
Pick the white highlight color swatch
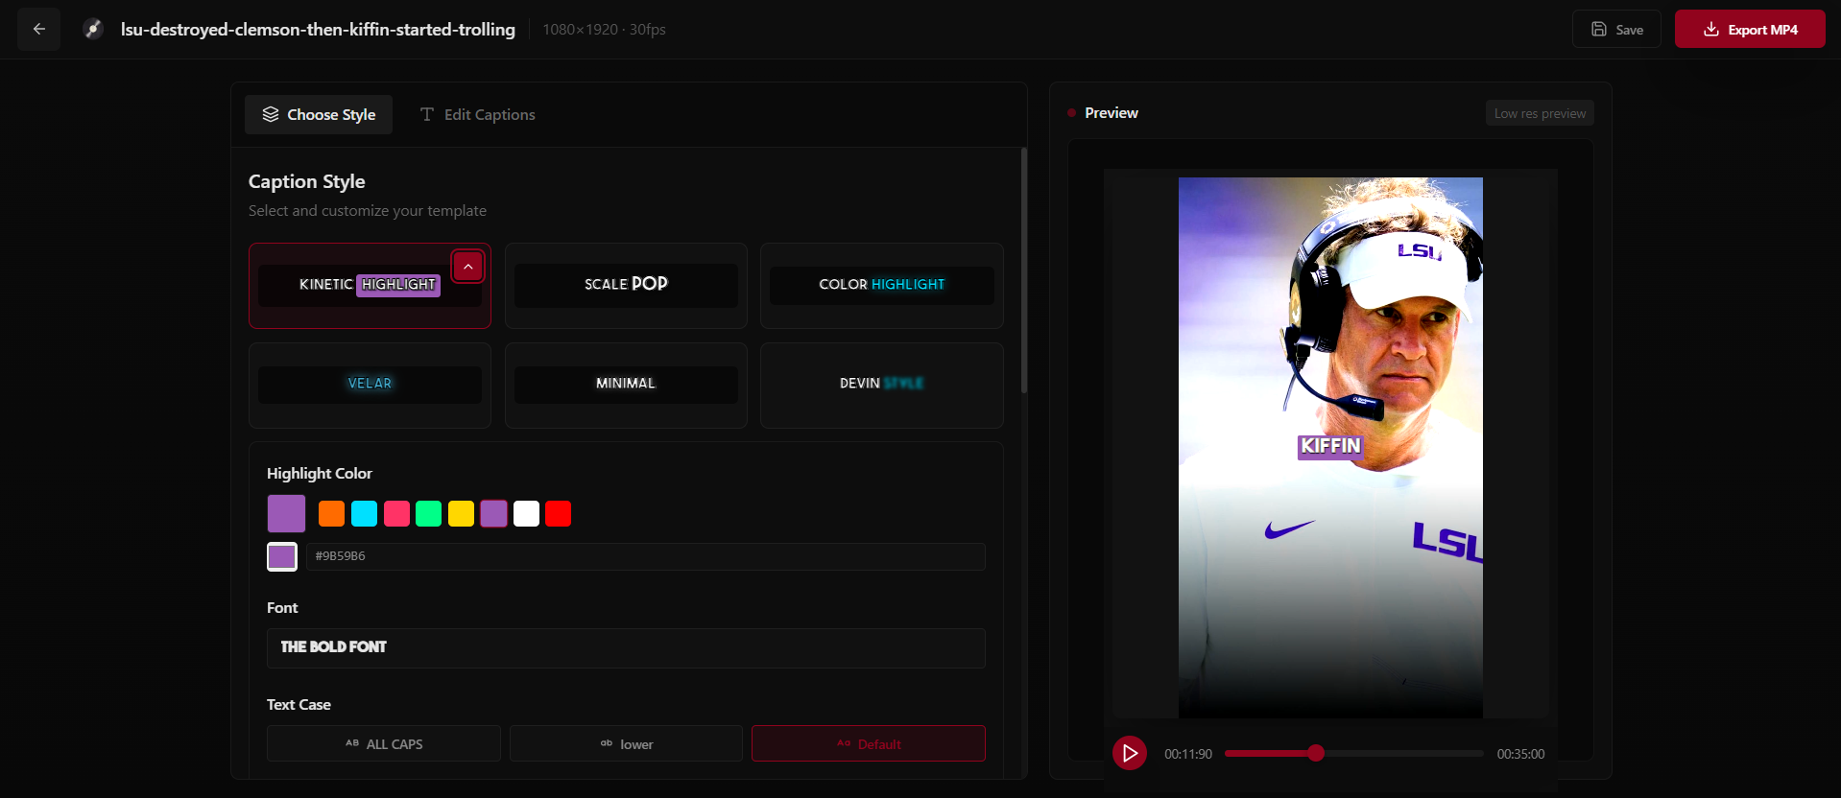click(526, 513)
